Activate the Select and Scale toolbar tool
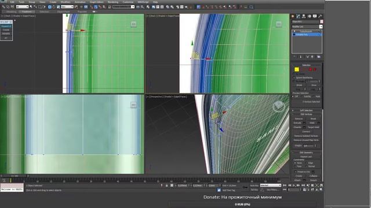The height and width of the screenshot is (208, 371). [x=58, y=7]
